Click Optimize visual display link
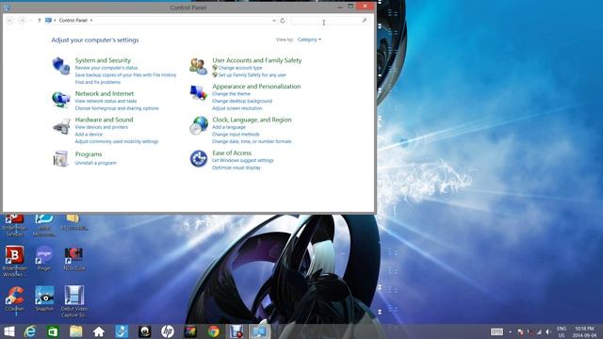This screenshot has width=603, height=339. click(236, 168)
